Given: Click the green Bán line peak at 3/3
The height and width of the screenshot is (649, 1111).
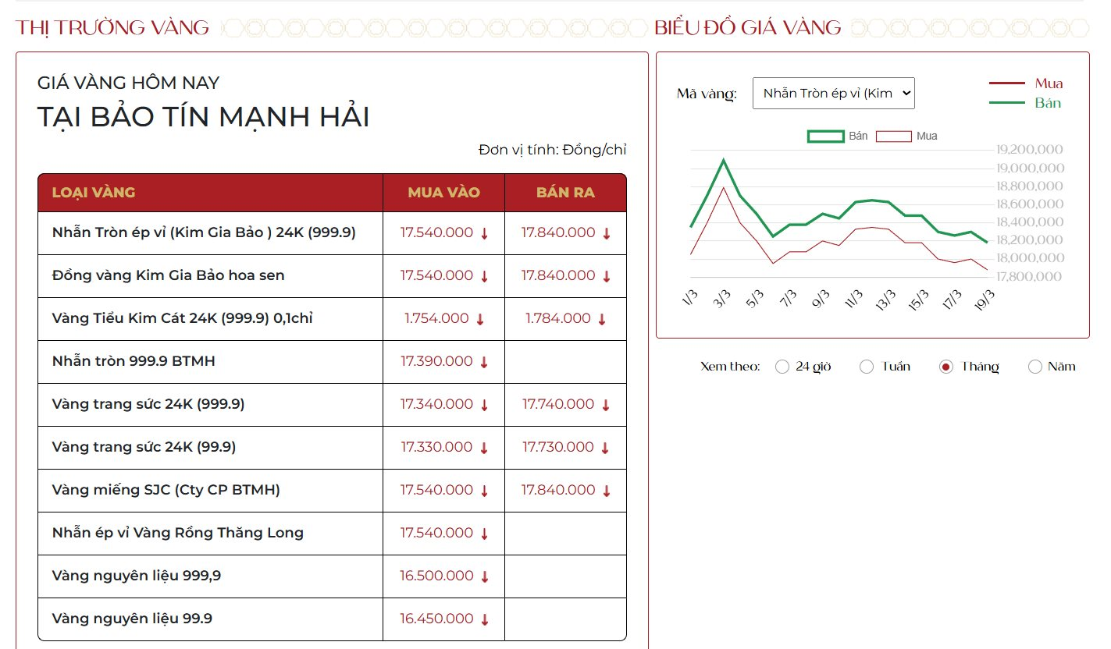Looking at the screenshot, I should point(724,159).
